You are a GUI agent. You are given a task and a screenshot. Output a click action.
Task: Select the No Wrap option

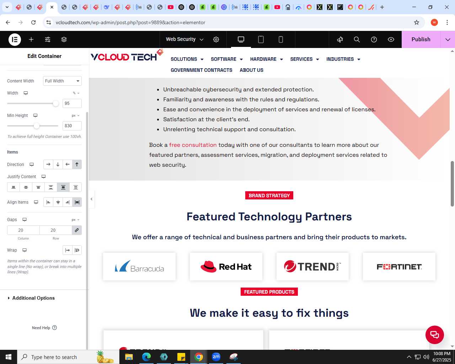pyautogui.click(x=68, y=250)
